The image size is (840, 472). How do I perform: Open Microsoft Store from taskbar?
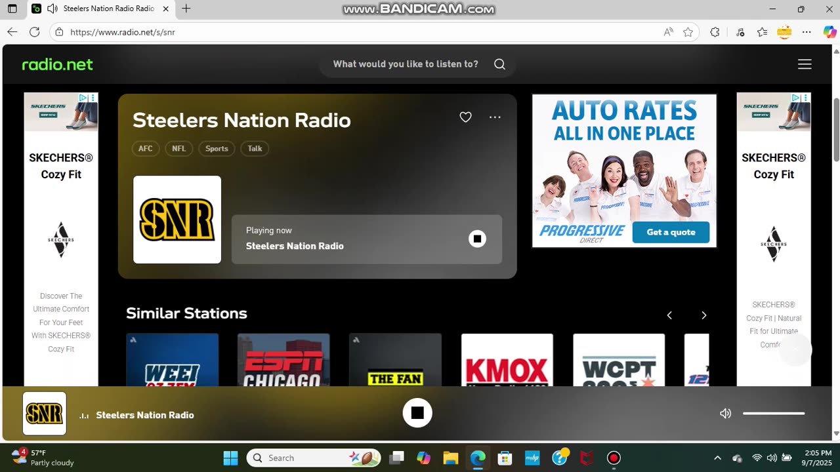coord(505,458)
